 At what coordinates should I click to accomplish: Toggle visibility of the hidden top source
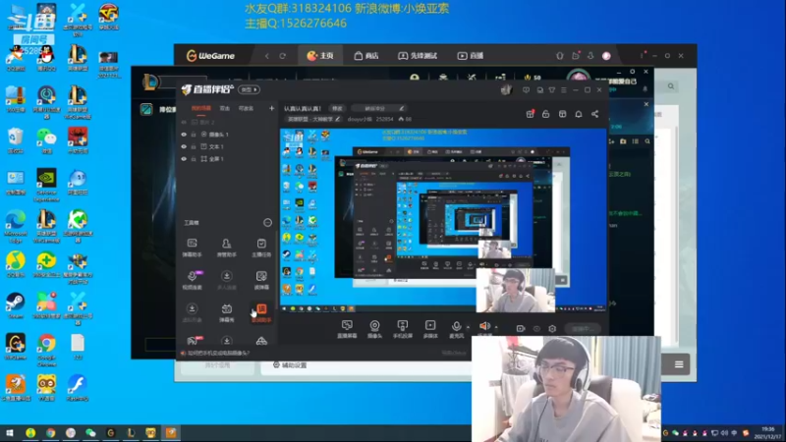pyautogui.click(x=184, y=122)
